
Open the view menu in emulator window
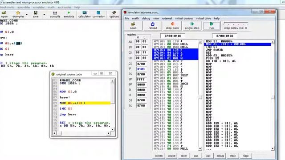[156, 18]
